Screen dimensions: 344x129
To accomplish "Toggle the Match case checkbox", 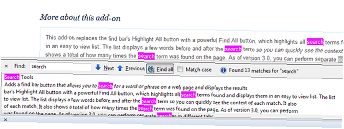I will coord(180,69).
